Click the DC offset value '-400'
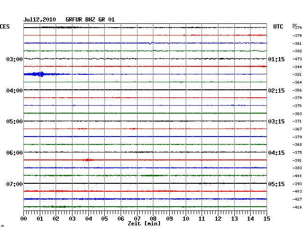This screenshot has height=231, width=304. tap(297, 176)
